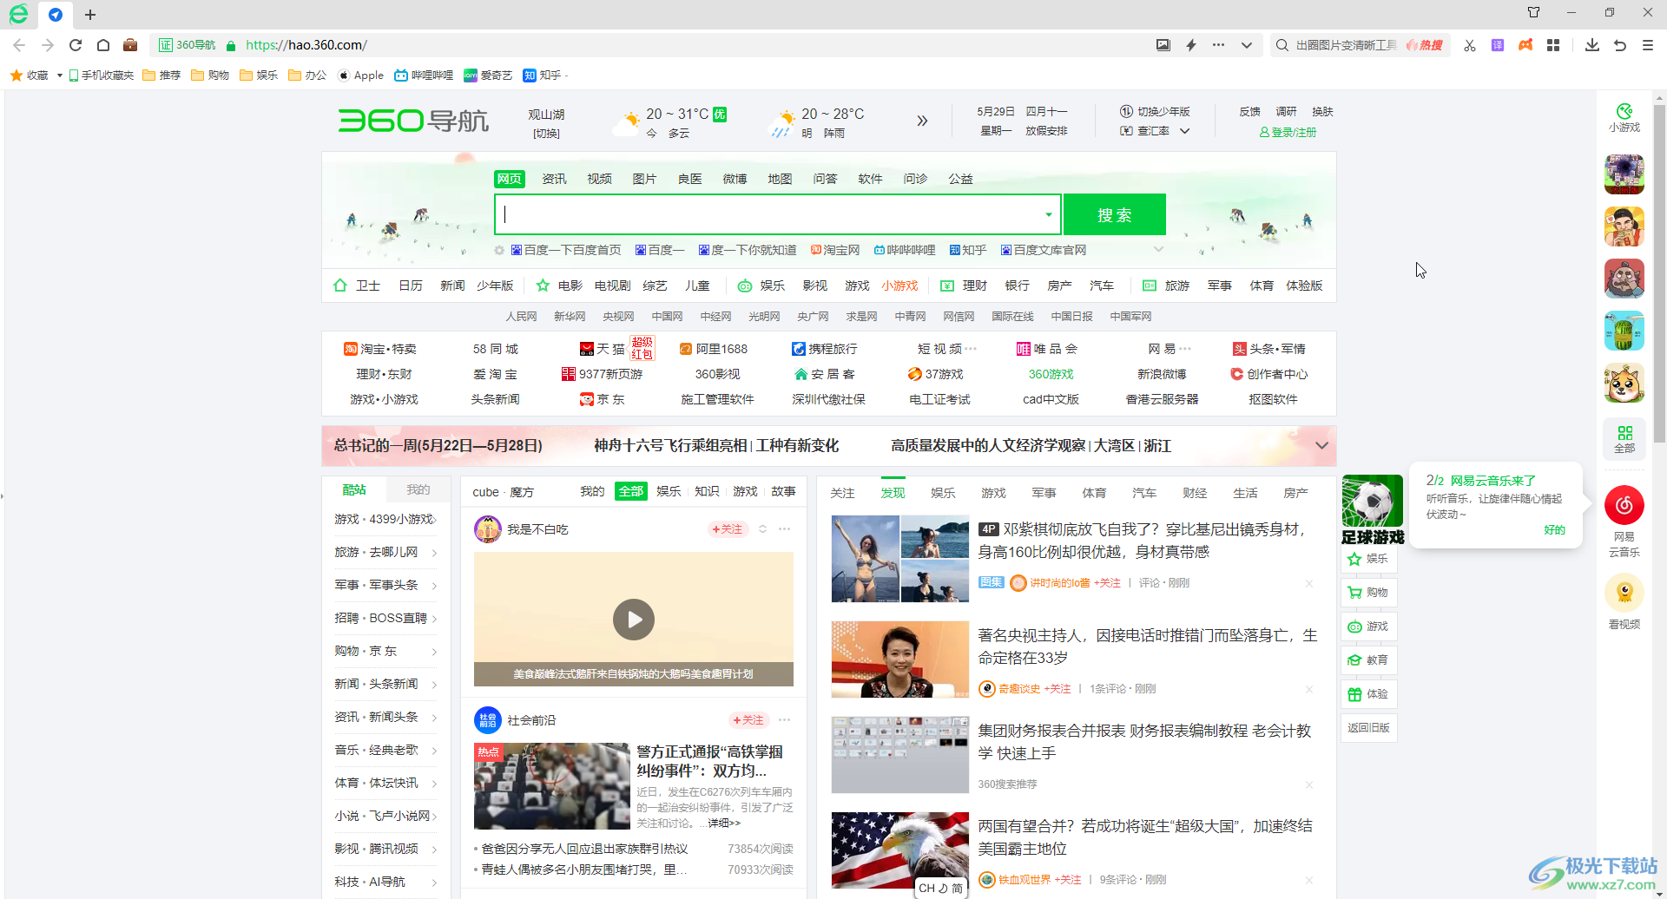Switch to the 军事 news feed tab
This screenshot has width=1667, height=899.
pyautogui.click(x=1044, y=493)
